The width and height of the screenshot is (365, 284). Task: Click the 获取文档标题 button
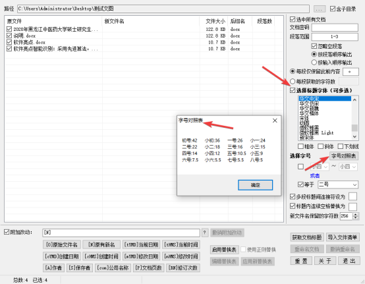coord(307,237)
